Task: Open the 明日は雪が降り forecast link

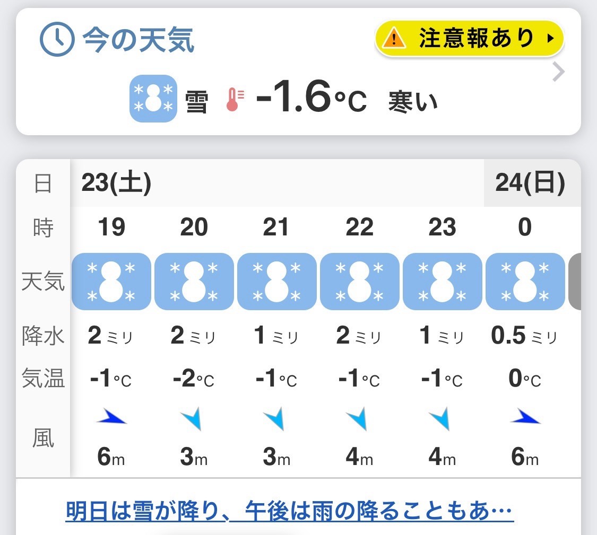Action: (290, 511)
